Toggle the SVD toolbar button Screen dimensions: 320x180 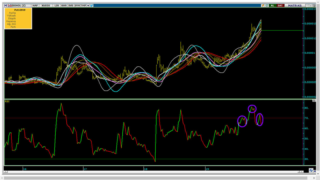[71, 5]
